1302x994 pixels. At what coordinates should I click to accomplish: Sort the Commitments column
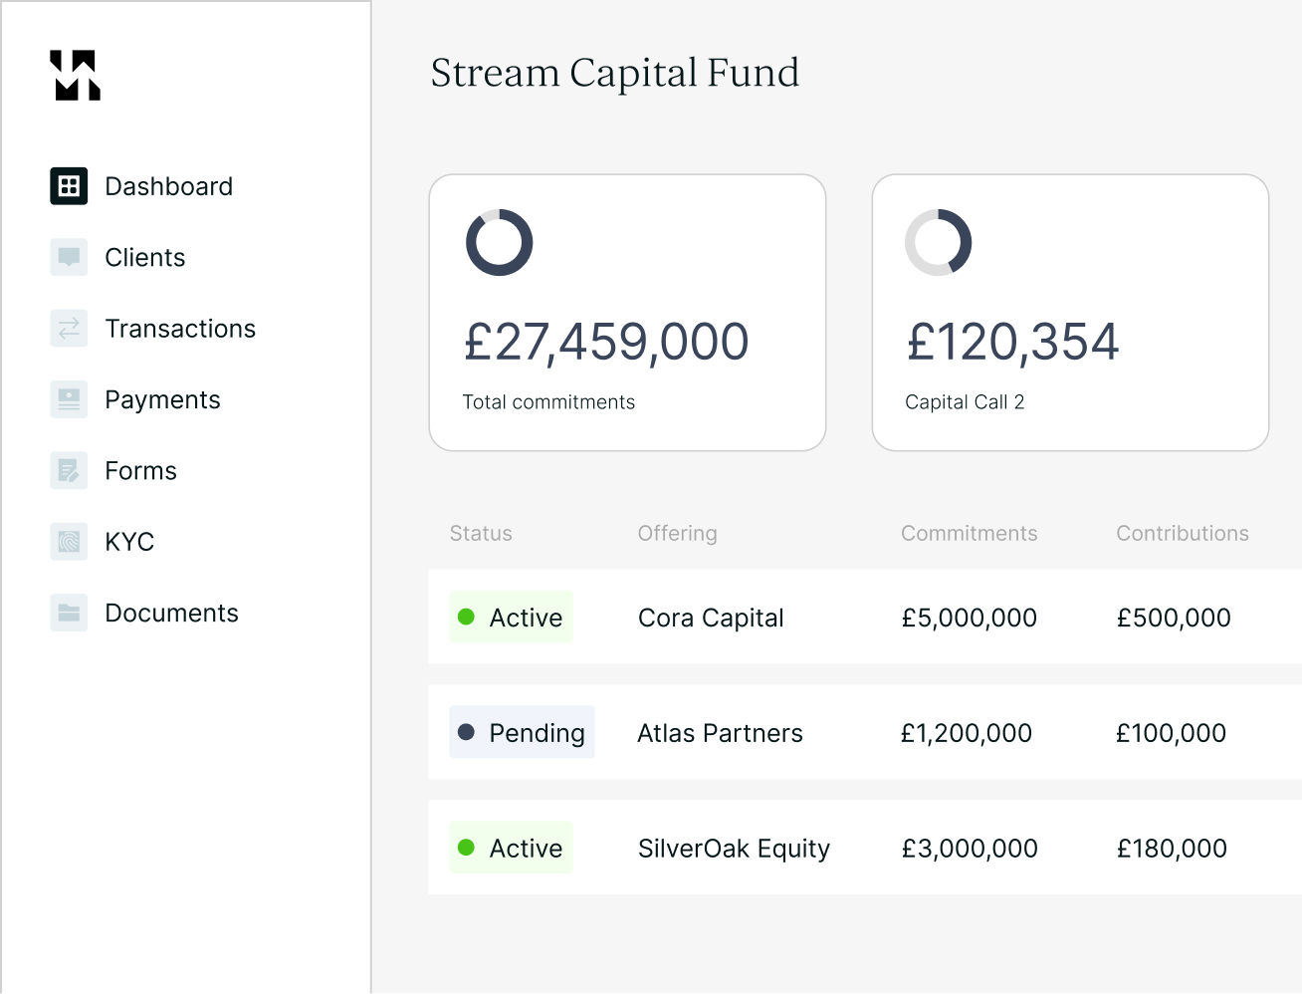[969, 533]
